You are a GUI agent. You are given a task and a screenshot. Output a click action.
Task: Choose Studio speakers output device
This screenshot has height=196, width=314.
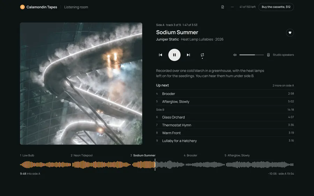(283, 55)
